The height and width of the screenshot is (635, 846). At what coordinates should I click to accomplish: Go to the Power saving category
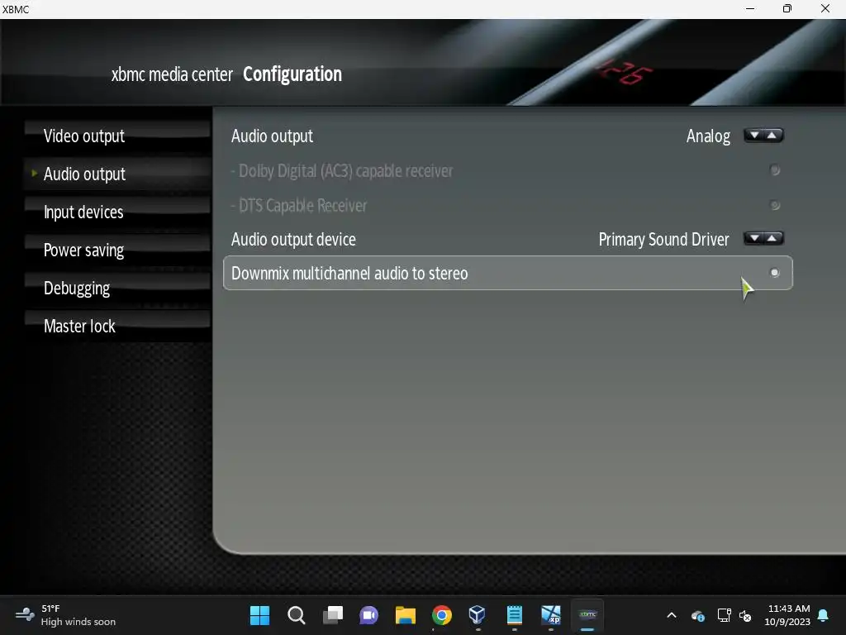[x=117, y=250]
